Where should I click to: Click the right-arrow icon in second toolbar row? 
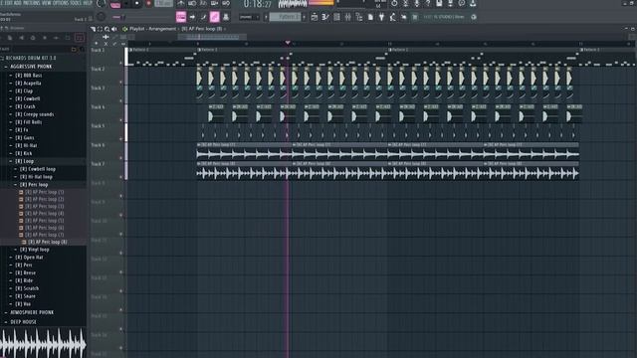click(192, 17)
